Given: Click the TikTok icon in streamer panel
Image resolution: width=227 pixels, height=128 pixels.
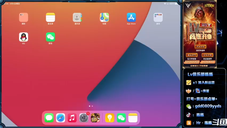Looking at the screenshot, I should [x=188, y=115].
